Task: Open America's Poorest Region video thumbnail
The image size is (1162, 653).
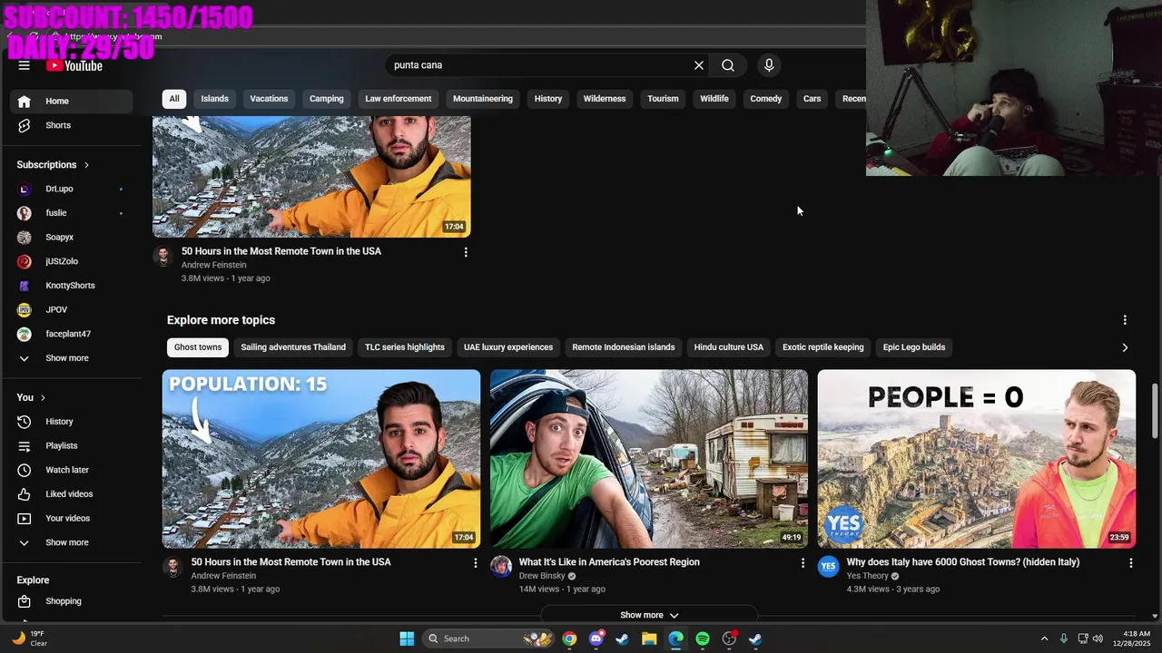Action: point(649,459)
